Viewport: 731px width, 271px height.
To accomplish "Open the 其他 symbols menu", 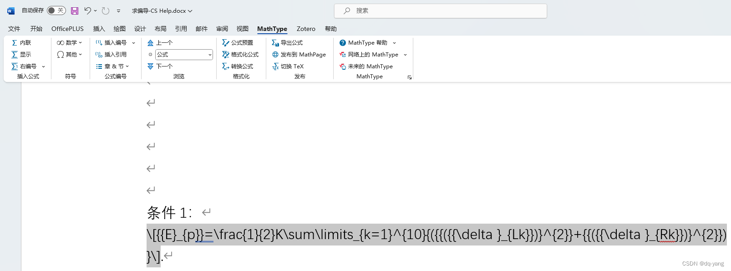I will point(69,54).
